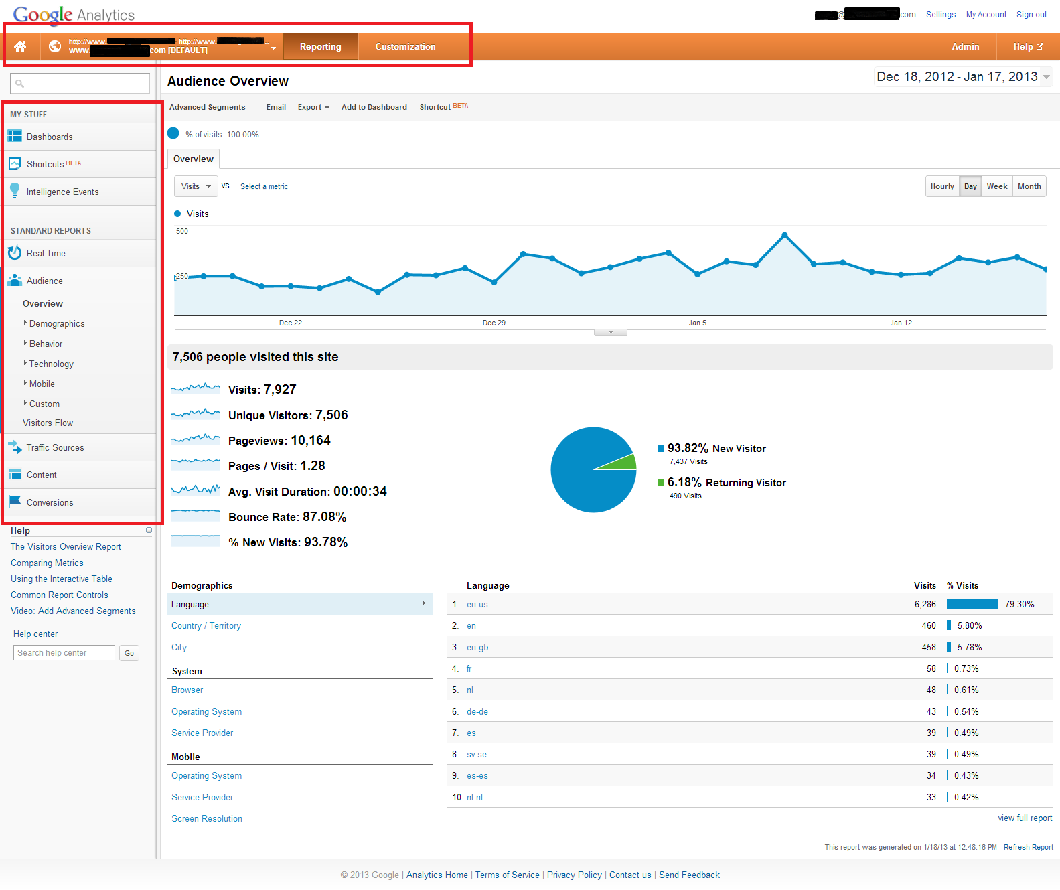The height and width of the screenshot is (890, 1060).
Task: Click the Visits sparkline thumbnail
Action: coord(196,388)
